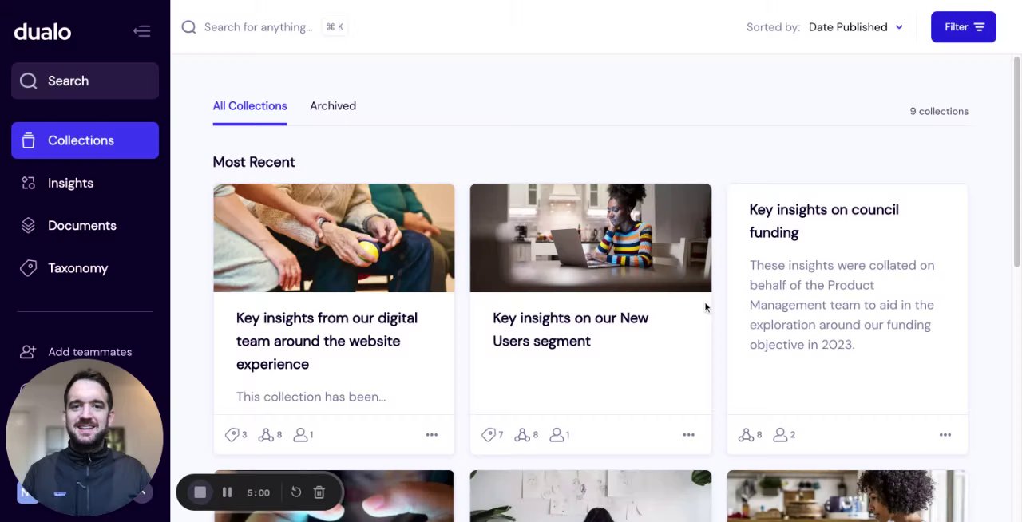Open the website experience collection image
The height and width of the screenshot is (522, 1022).
[x=334, y=238]
